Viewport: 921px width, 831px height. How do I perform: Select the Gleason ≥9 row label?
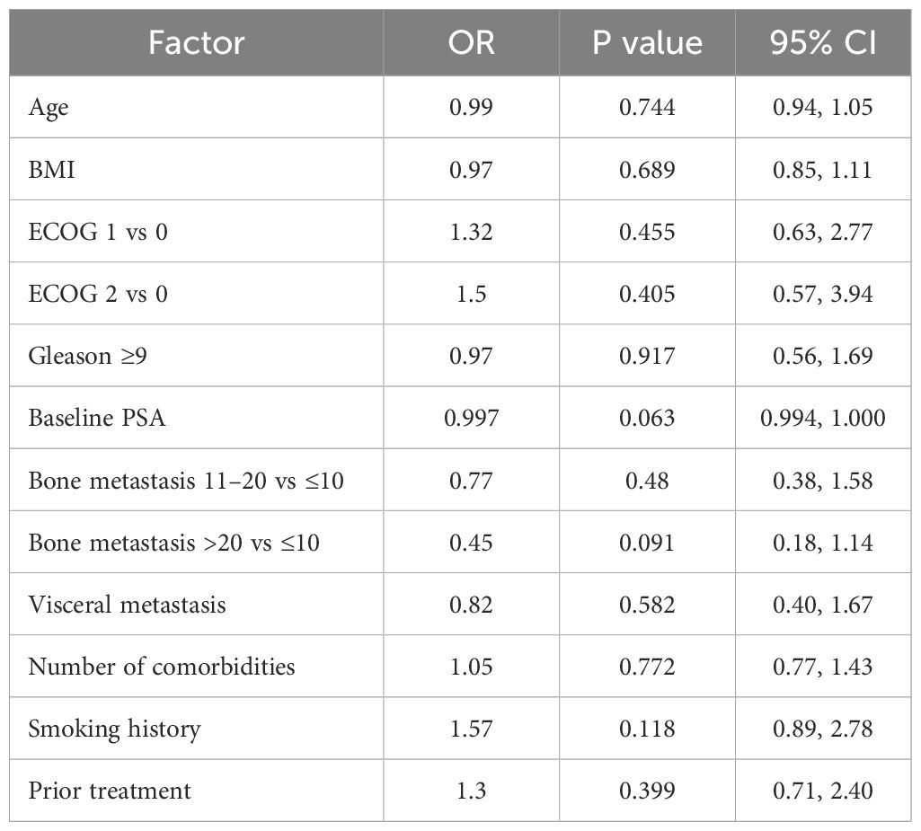tap(87, 356)
